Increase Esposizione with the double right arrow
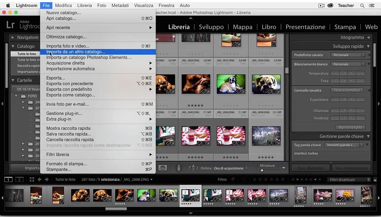 pos(361,100)
